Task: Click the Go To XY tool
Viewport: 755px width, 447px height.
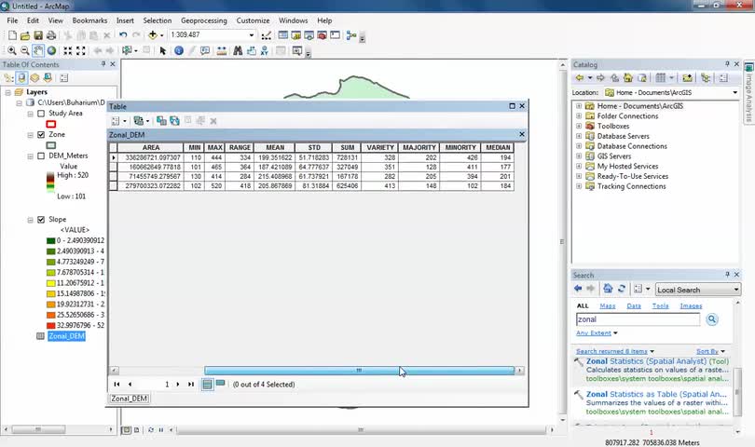Action: click(264, 50)
